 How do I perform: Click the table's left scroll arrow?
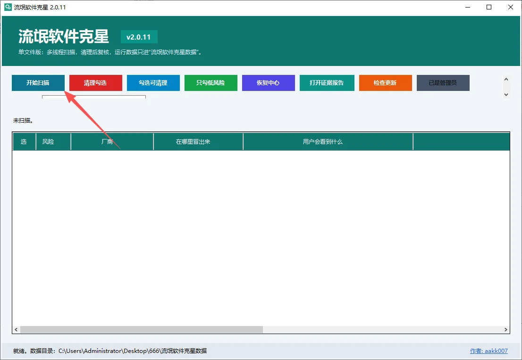coord(16,329)
